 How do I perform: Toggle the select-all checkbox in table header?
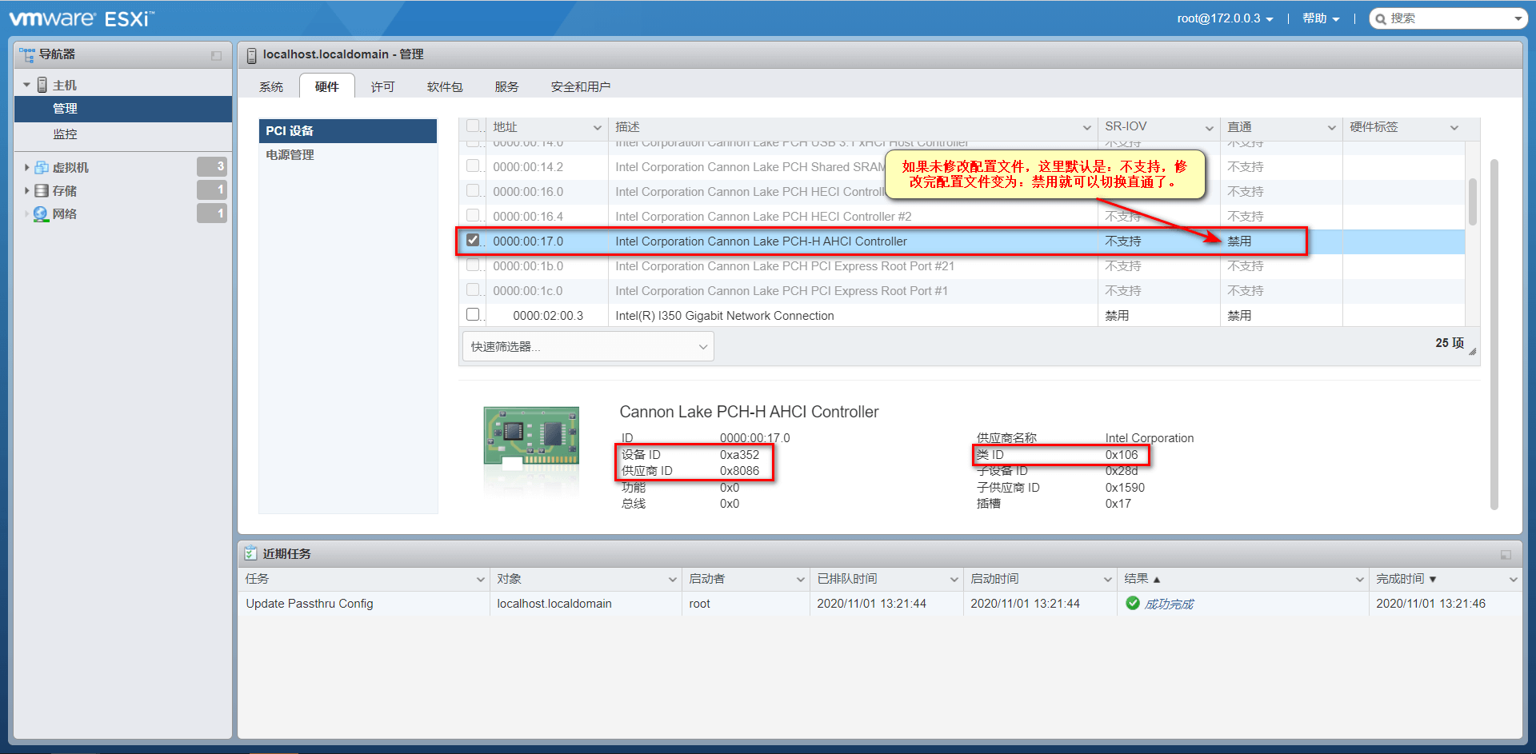coord(473,126)
